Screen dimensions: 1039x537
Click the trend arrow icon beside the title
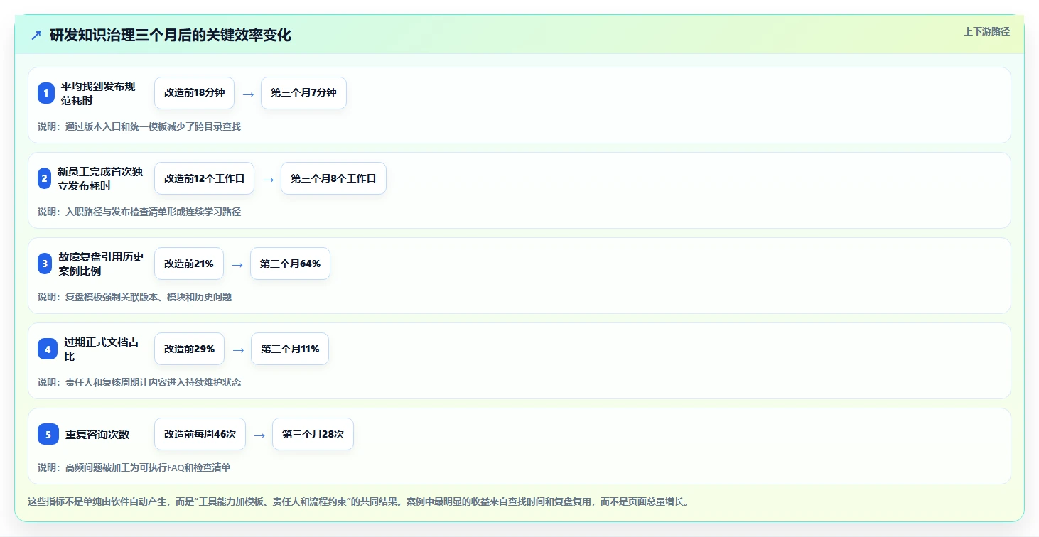[36, 35]
